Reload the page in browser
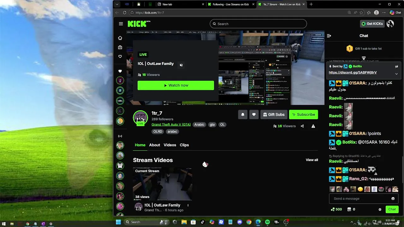This screenshot has height=227, width=404. tap(125, 13)
